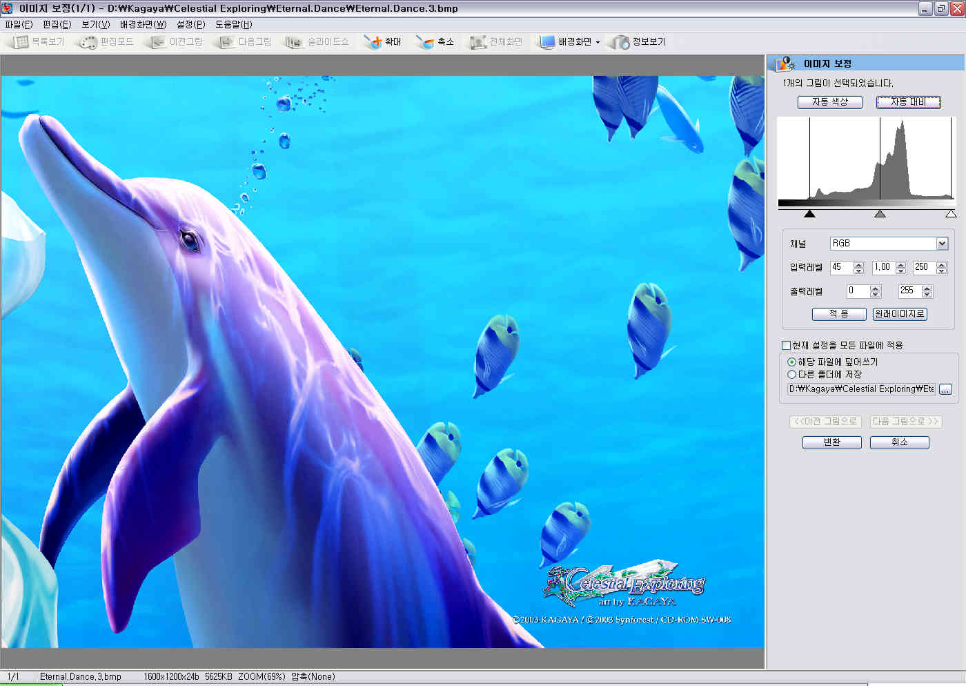The width and height of the screenshot is (966, 686).
Task: Click the auto color (자동 색상) button
Action: point(830,102)
